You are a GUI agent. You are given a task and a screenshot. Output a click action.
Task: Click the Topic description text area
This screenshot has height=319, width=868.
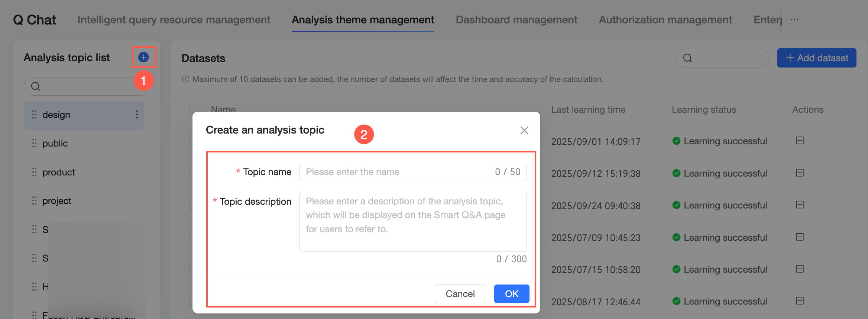[x=413, y=221]
